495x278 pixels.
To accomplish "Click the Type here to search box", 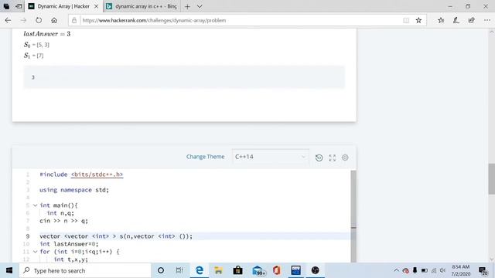I will [85, 270].
